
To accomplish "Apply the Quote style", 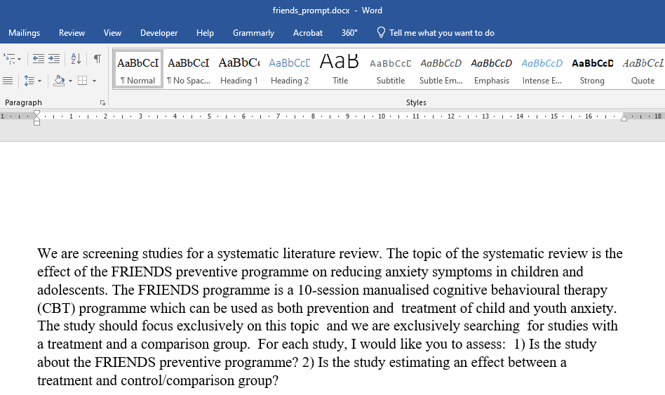I will (643, 69).
